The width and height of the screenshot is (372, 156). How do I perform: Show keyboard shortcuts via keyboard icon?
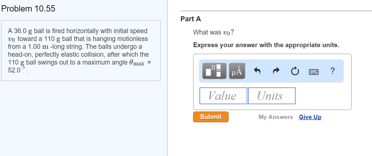(x=314, y=72)
